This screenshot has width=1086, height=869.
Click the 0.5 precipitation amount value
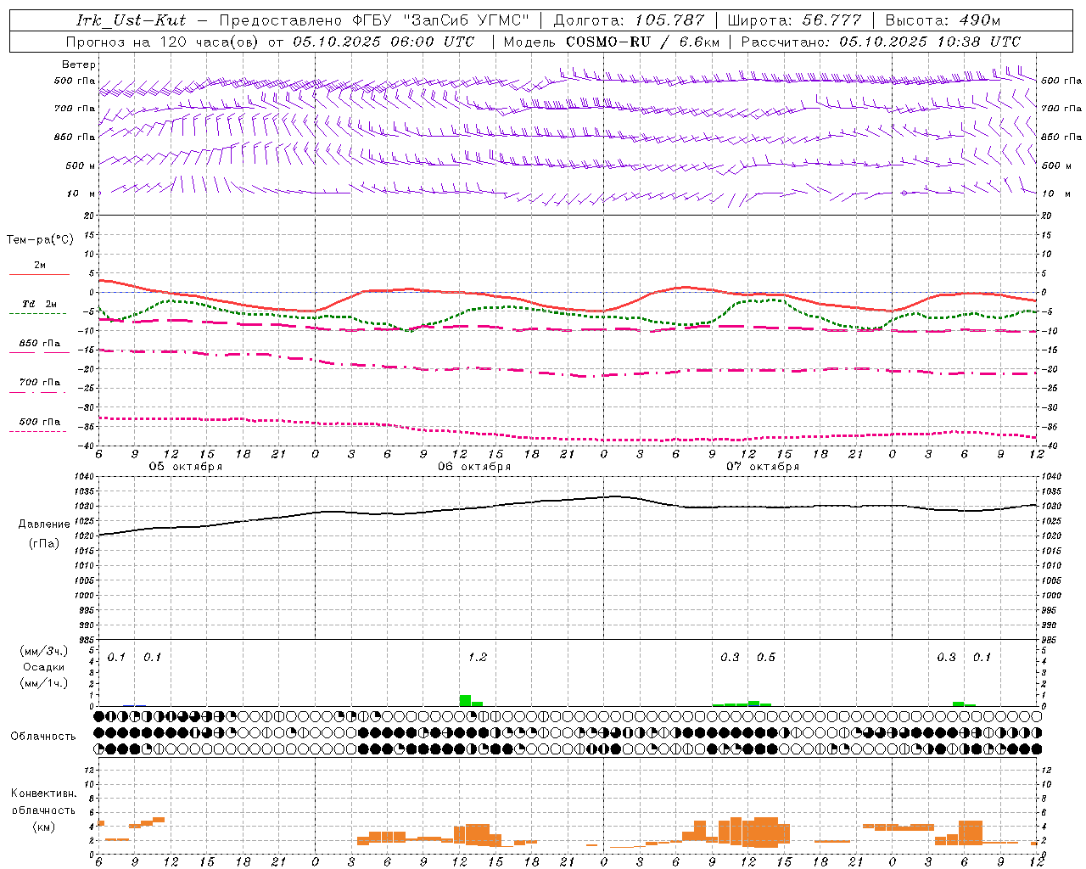pos(766,658)
